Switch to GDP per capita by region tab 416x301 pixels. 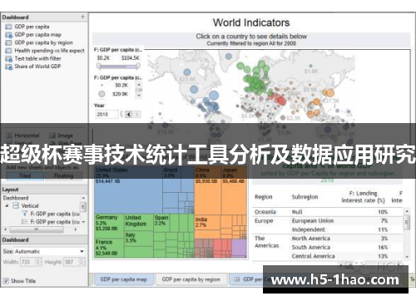pyautogui.click(x=191, y=279)
